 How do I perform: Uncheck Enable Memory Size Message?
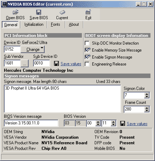coord(87,50)
